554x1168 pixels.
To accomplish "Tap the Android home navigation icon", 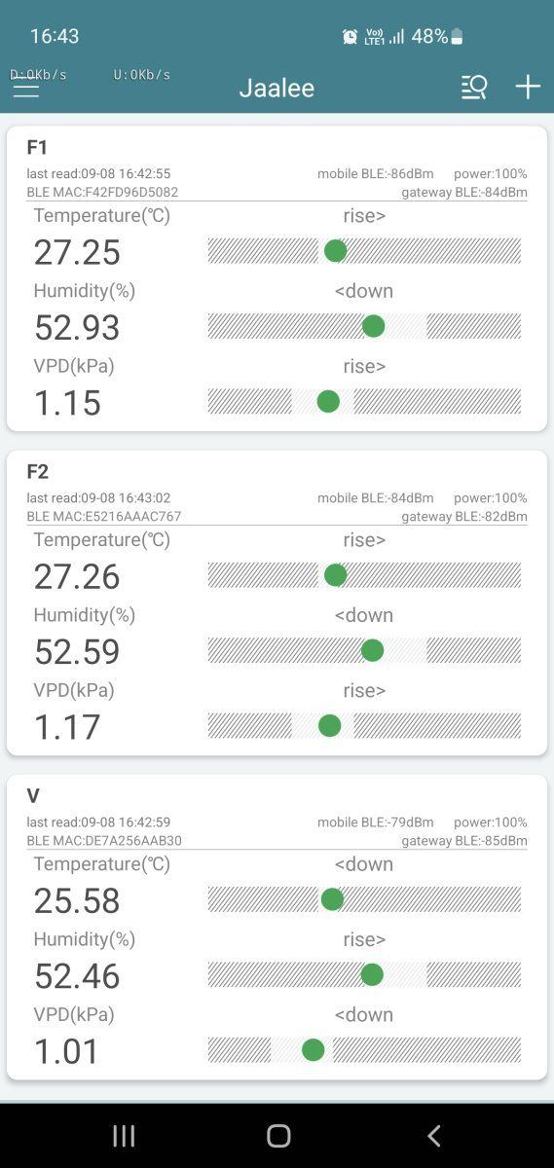I will click(x=278, y=1135).
